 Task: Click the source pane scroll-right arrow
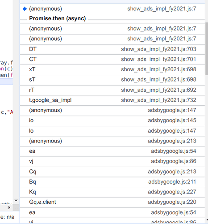[9, 207]
